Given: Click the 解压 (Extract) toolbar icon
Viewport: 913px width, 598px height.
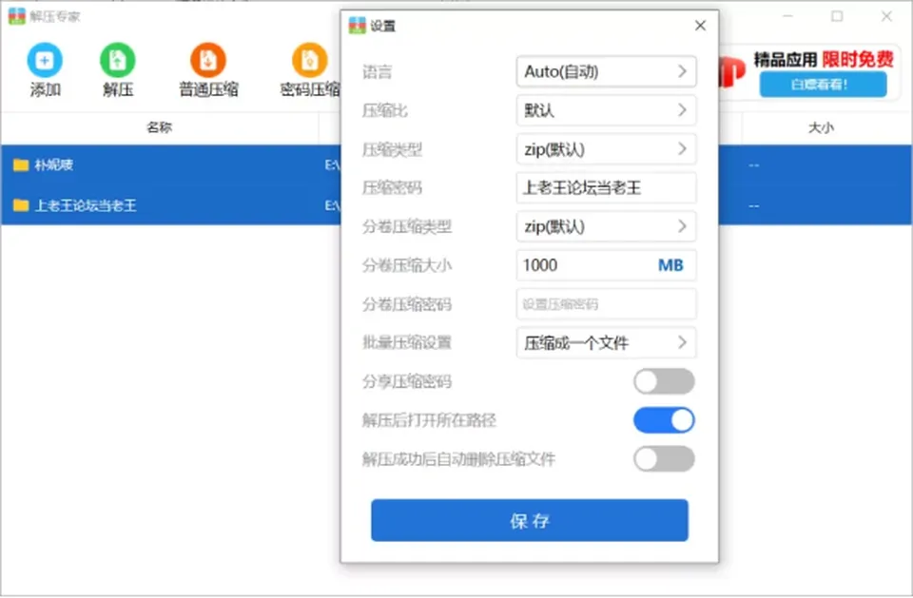Looking at the screenshot, I should (x=118, y=60).
